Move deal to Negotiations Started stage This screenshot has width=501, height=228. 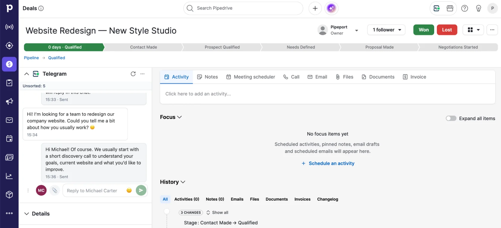point(458,47)
